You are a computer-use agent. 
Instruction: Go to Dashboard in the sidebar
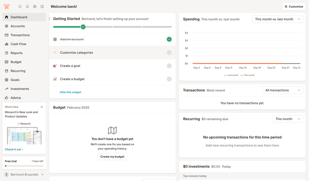point(24,17)
